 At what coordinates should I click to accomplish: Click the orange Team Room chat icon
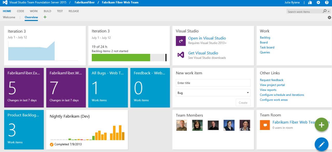pos(265,125)
